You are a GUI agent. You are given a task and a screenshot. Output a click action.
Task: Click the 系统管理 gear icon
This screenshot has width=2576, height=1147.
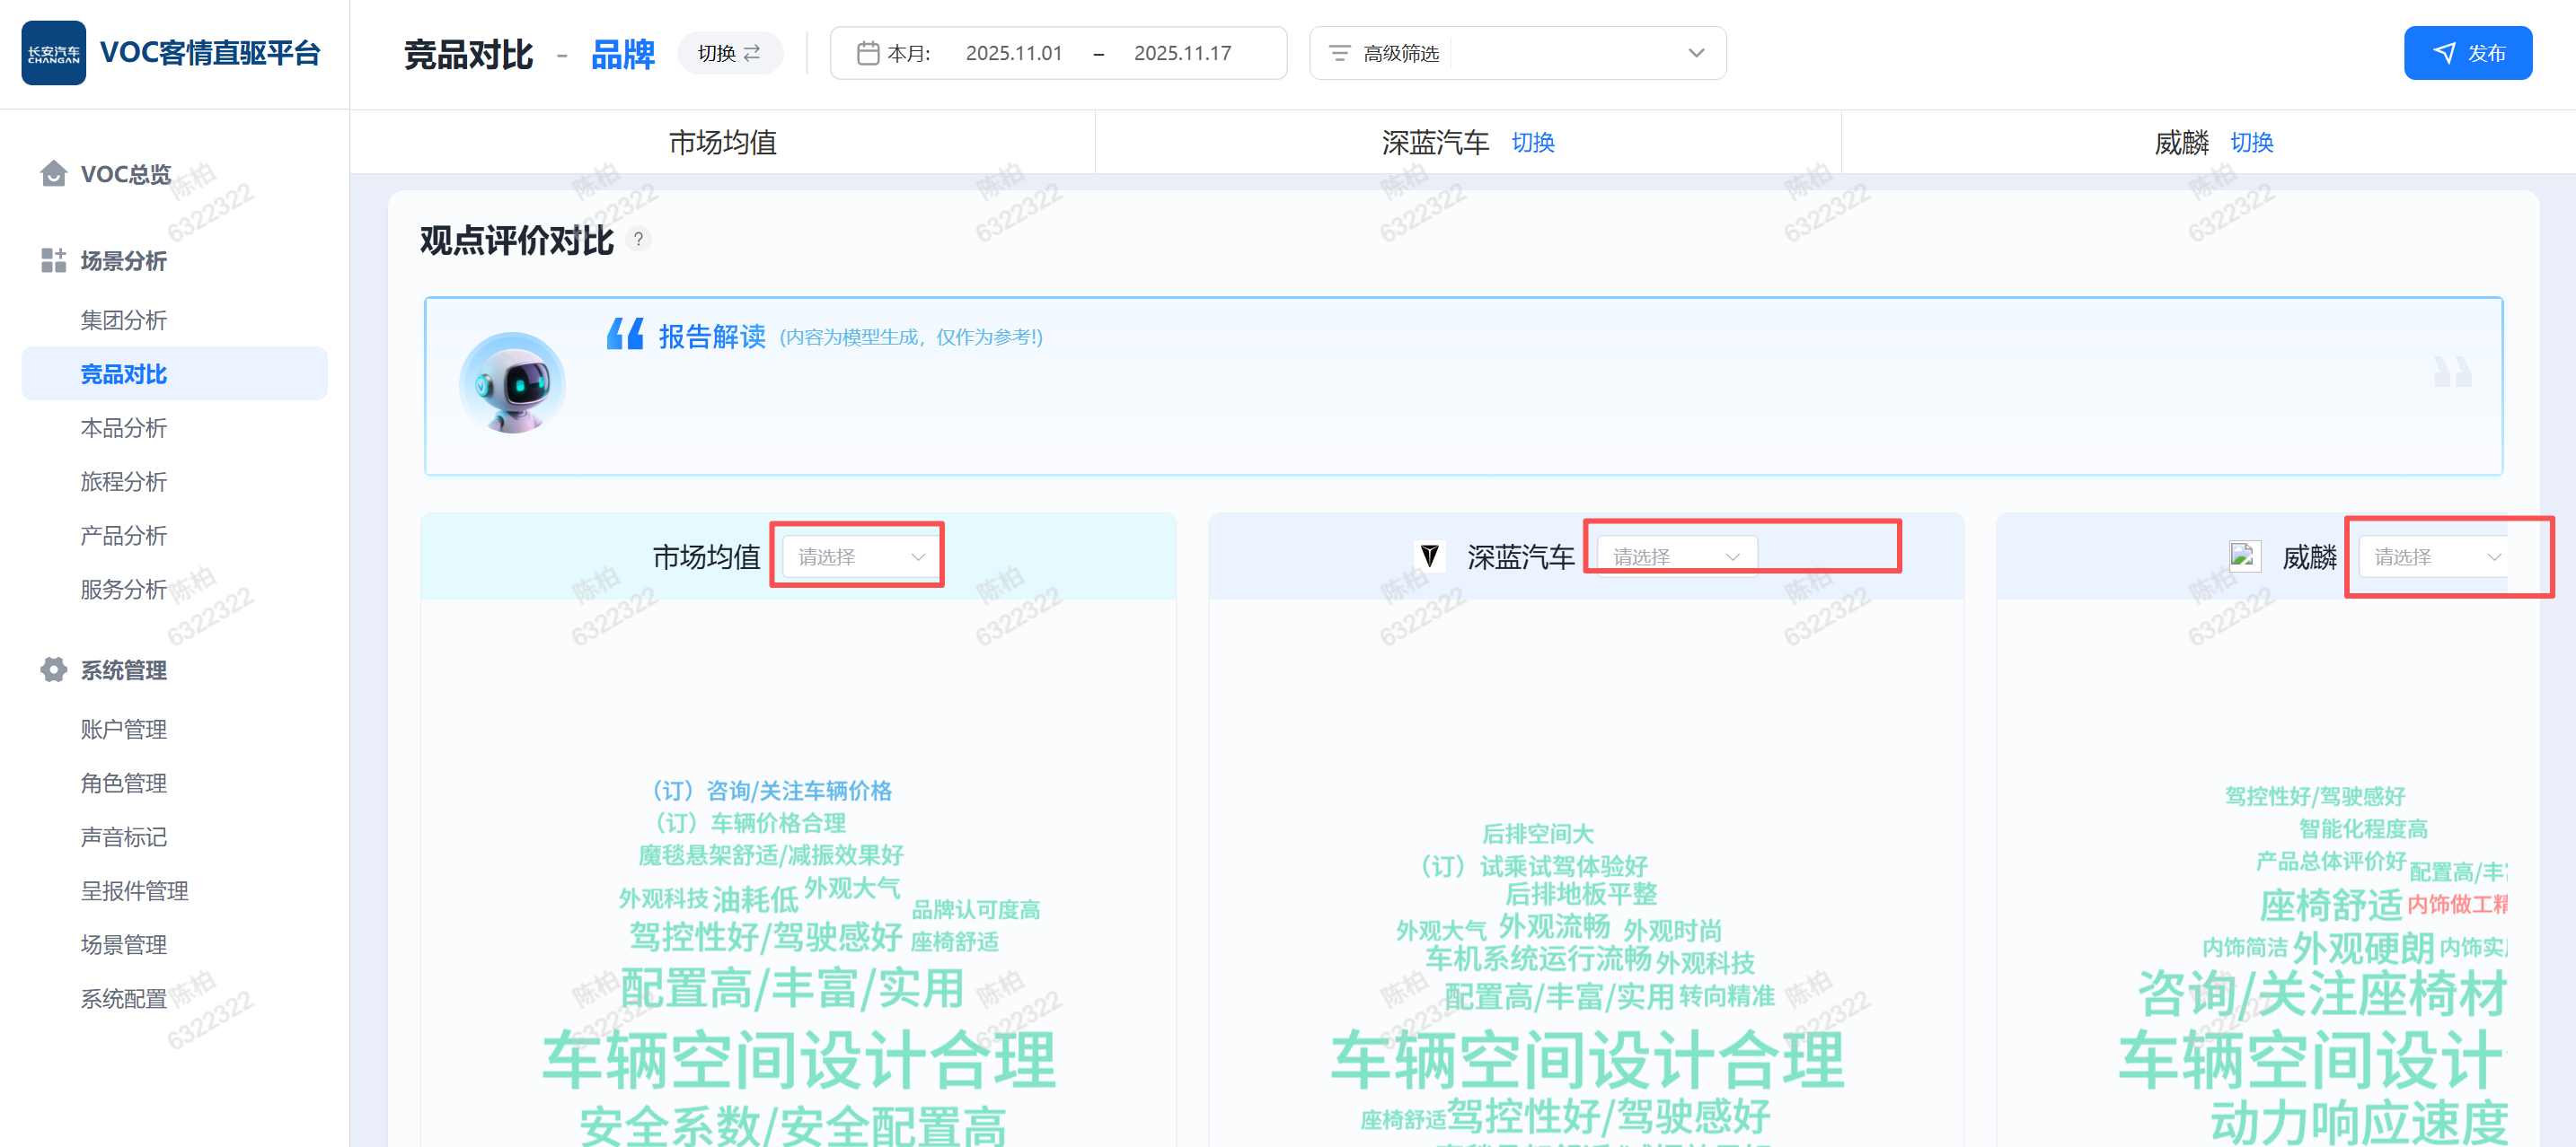click(x=53, y=670)
